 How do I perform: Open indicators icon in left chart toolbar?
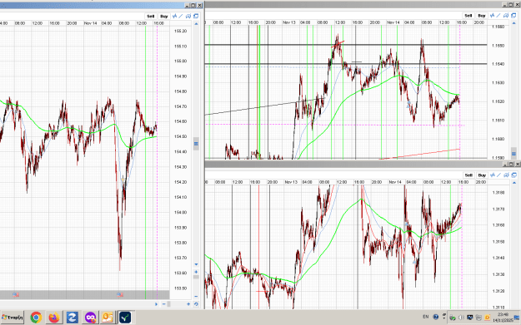pos(175,16)
